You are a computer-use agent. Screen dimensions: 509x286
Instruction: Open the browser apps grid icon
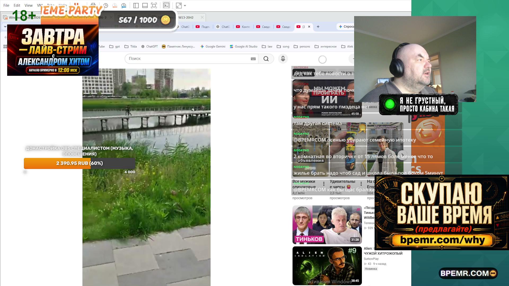pyautogui.click(x=5, y=47)
